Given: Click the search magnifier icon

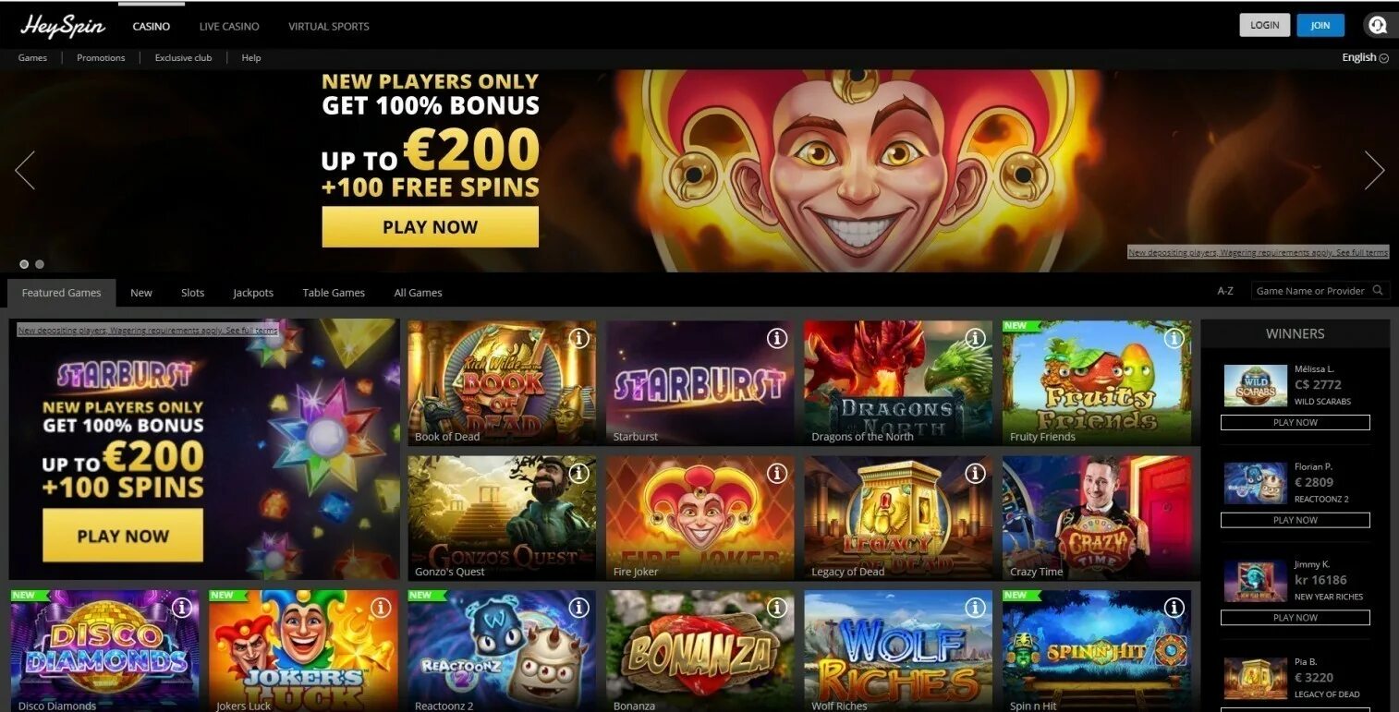Looking at the screenshot, I should pos(1378,291).
